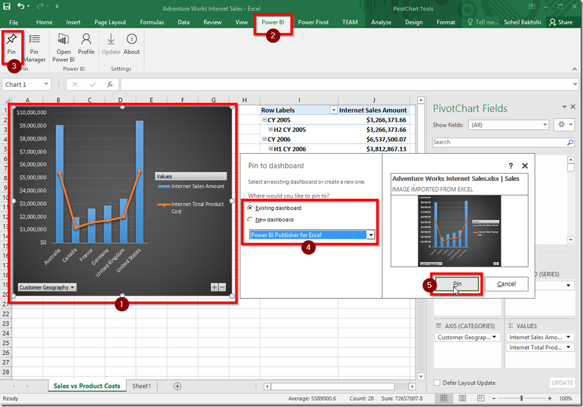
Task: Click the formula bar Enter checkmark icon
Action: pyautogui.click(x=92, y=84)
